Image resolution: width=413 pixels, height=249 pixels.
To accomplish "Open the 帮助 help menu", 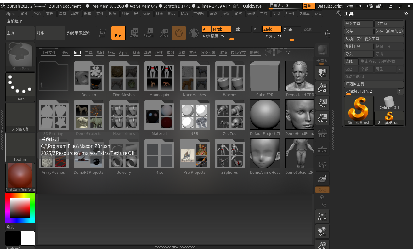I will [319, 14].
